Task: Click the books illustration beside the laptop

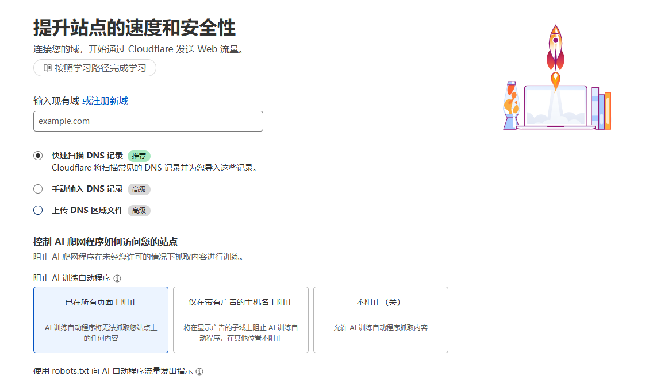Action: [x=602, y=109]
